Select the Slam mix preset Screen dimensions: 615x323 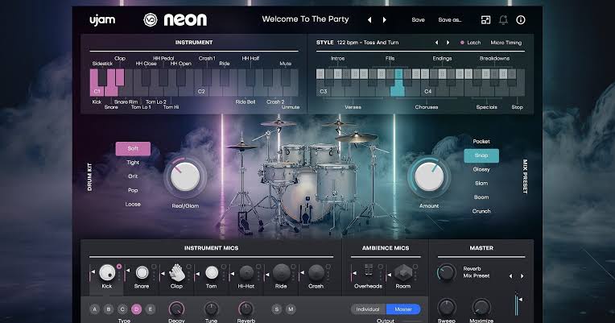(x=481, y=184)
